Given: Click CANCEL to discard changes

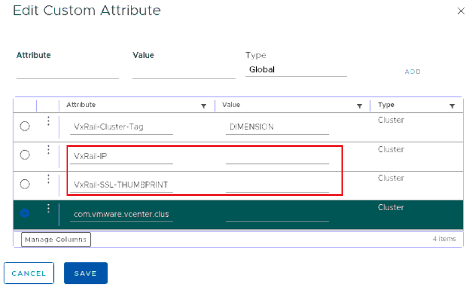Looking at the screenshot, I should point(29,273).
